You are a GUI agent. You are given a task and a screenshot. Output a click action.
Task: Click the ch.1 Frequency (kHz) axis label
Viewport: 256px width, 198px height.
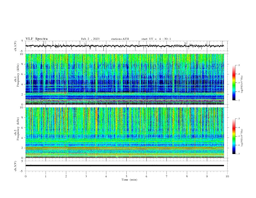[17, 75]
